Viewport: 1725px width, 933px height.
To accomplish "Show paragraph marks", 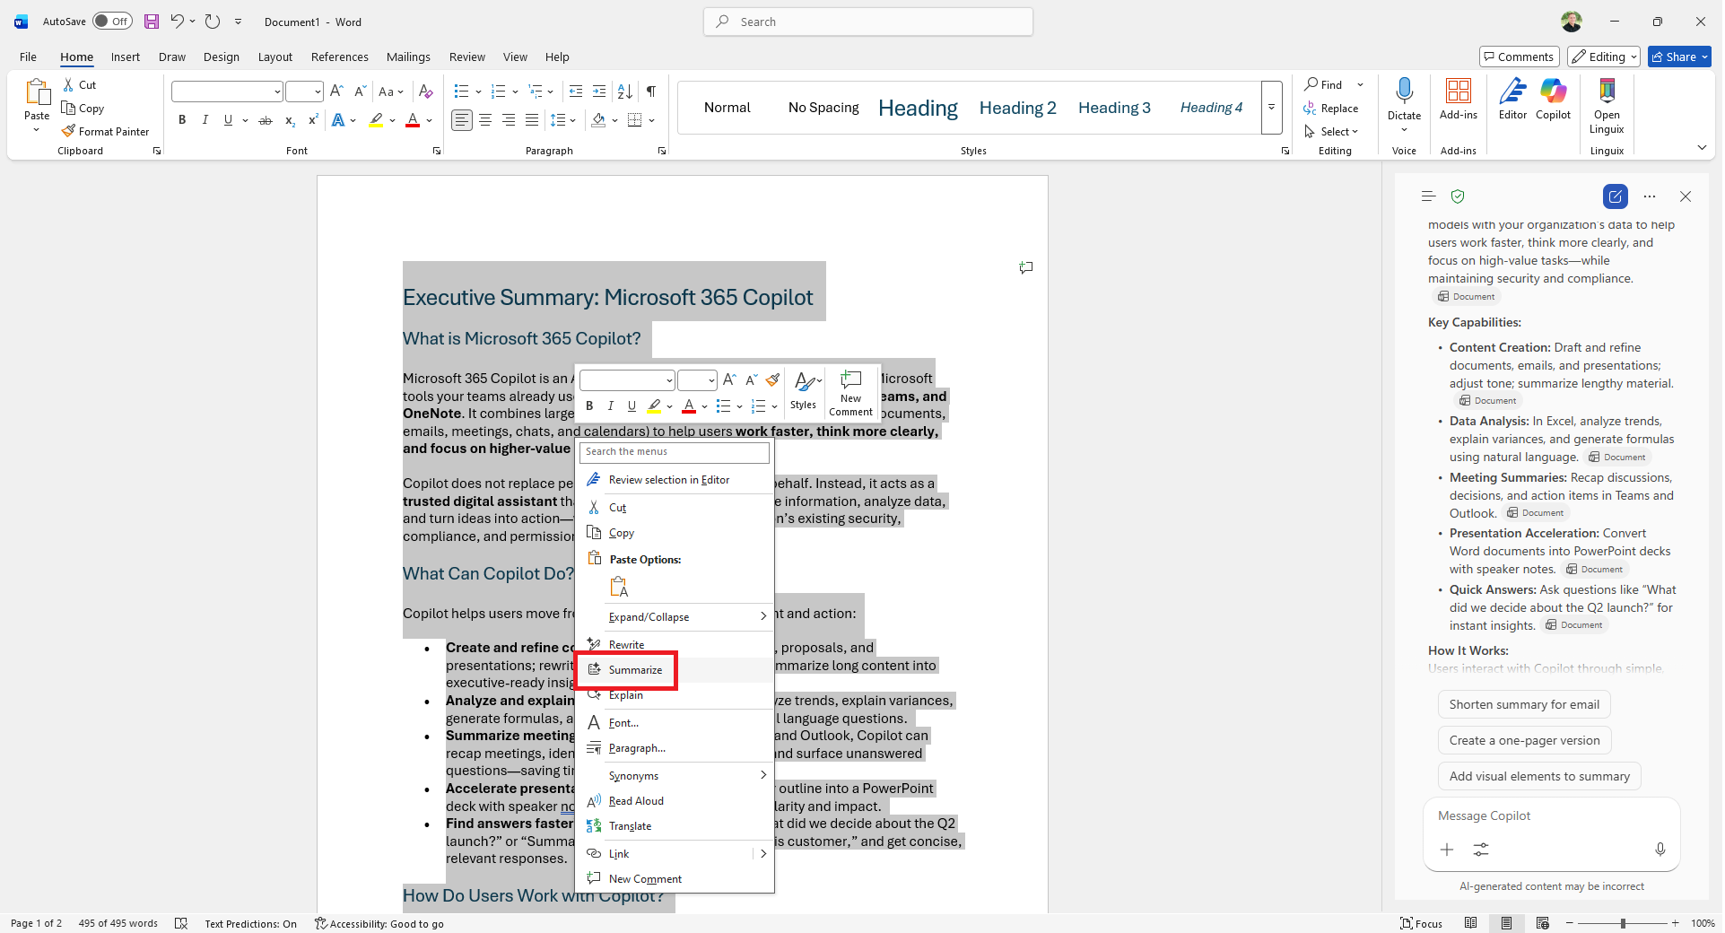I will click(651, 91).
